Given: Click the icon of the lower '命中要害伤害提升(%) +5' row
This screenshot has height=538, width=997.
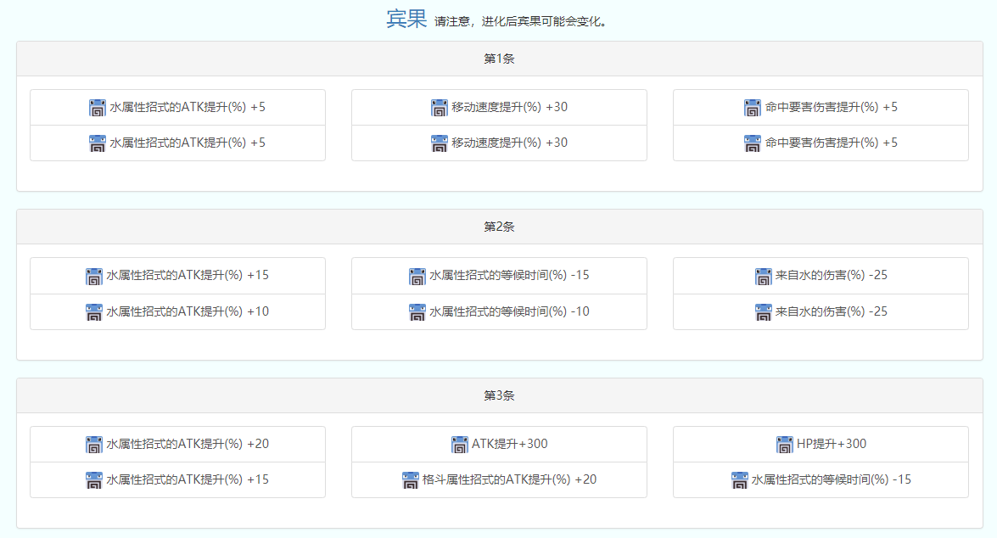Looking at the screenshot, I should coord(752,143).
